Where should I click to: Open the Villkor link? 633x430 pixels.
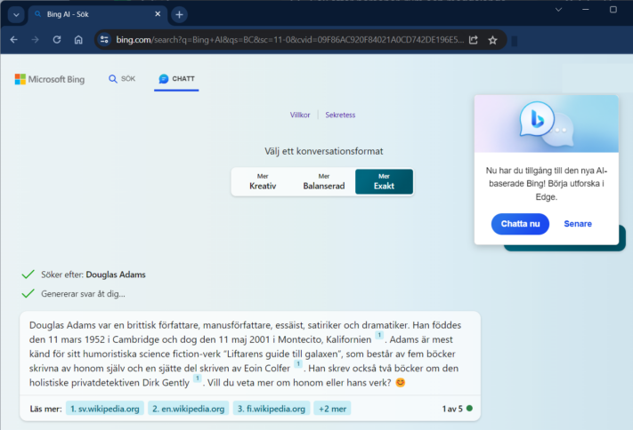click(x=300, y=115)
